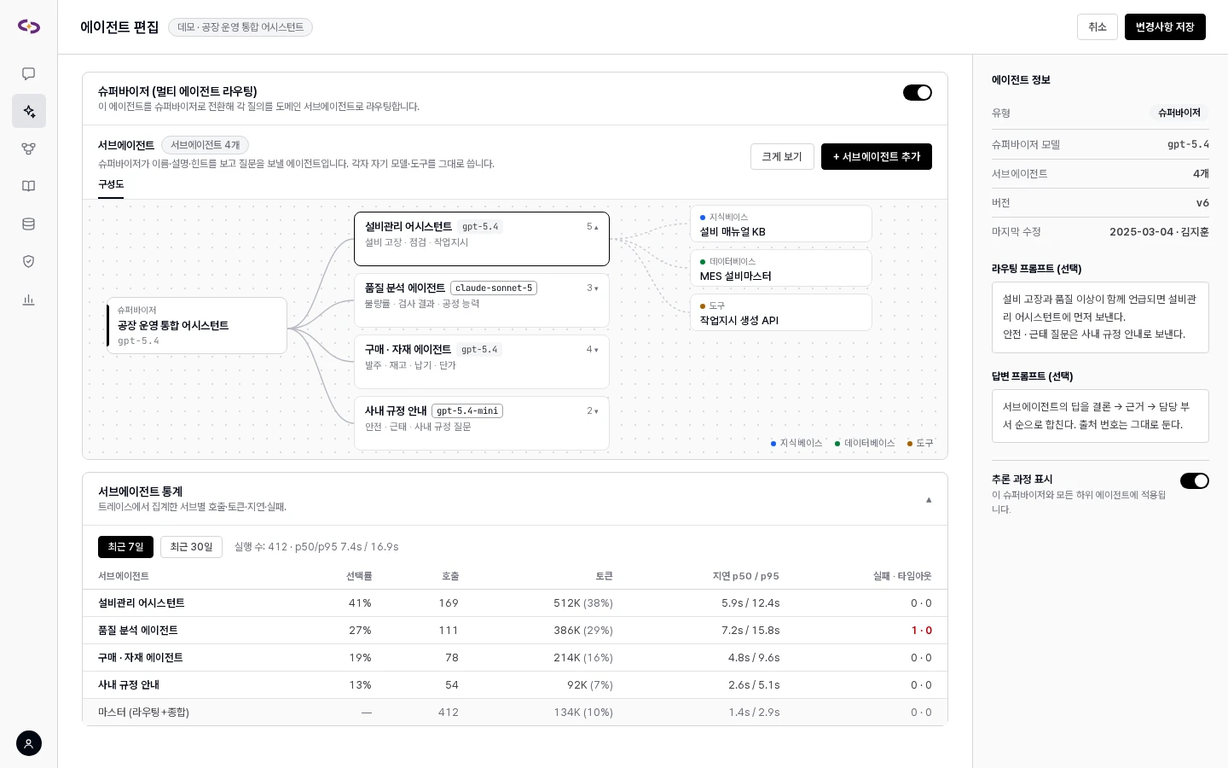1228x768 pixels.
Task: Click the gpt-5.4-mini model tag
Action: [467, 411]
